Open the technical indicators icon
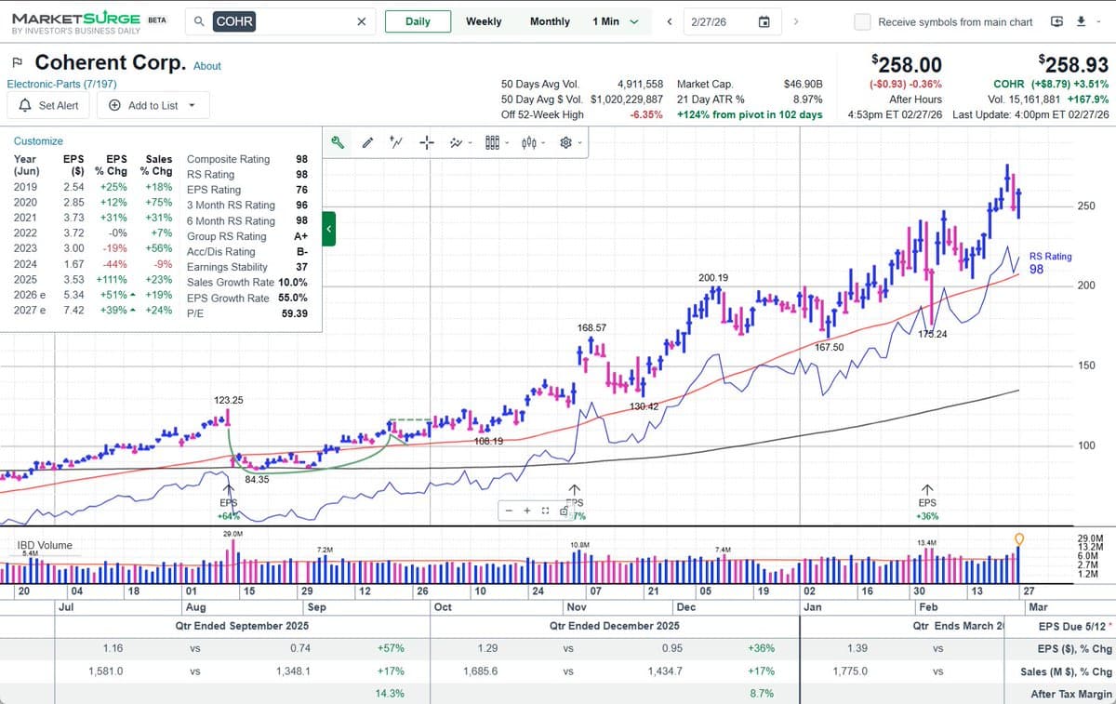The width and height of the screenshot is (1116, 704). pos(456,141)
